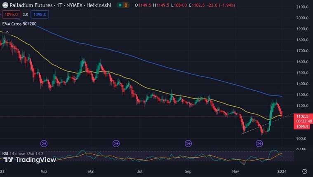Click the blue buy price 1098.0 button
313x177 pixels.
click(x=40, y=14)
